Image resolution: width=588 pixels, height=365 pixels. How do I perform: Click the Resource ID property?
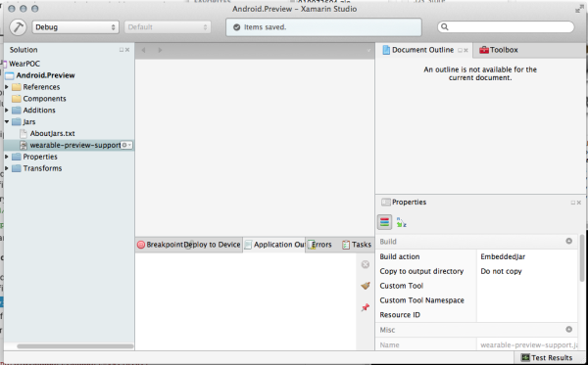(400, 315)
